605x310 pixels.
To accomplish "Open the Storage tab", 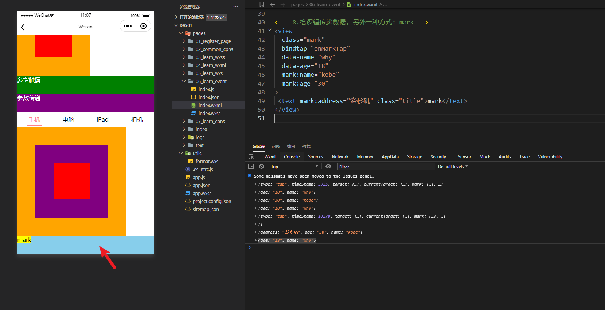I will tap(414, 157).
